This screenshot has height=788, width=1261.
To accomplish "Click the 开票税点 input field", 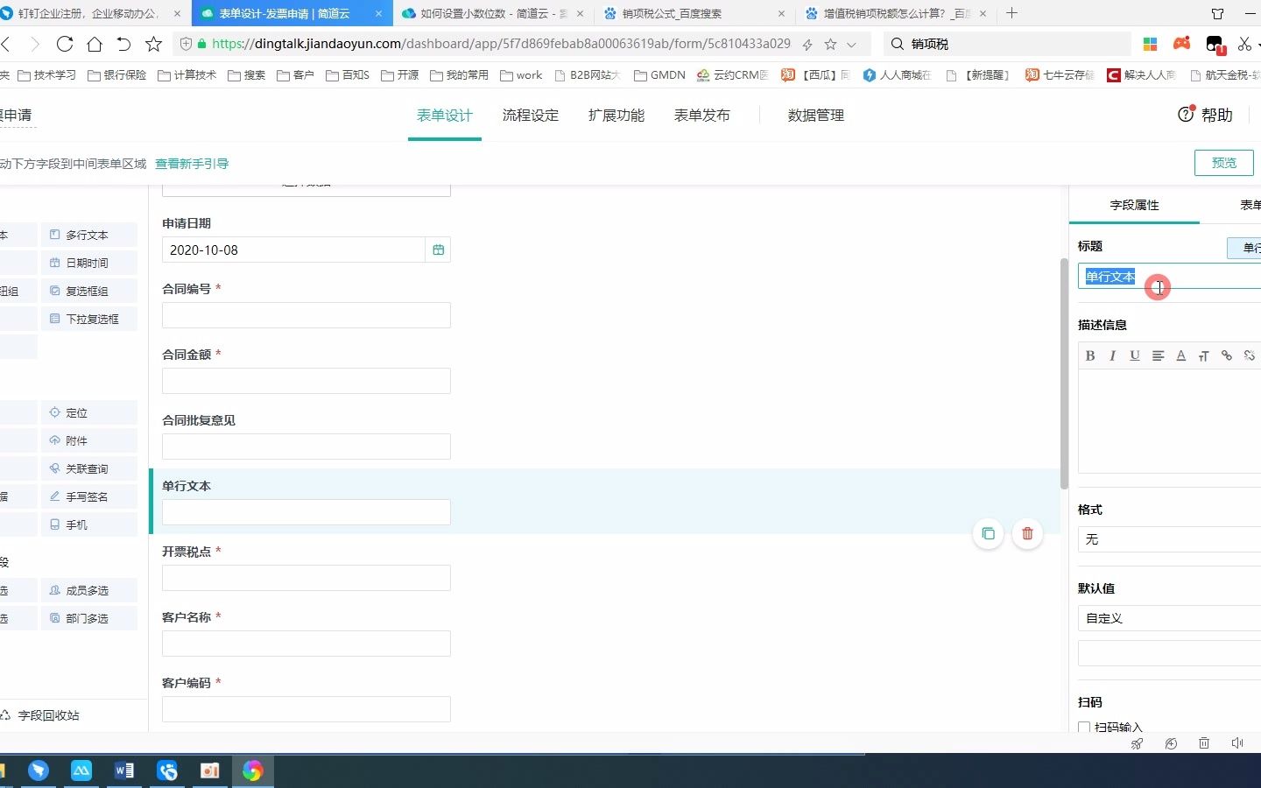I will tap(306, 578).
